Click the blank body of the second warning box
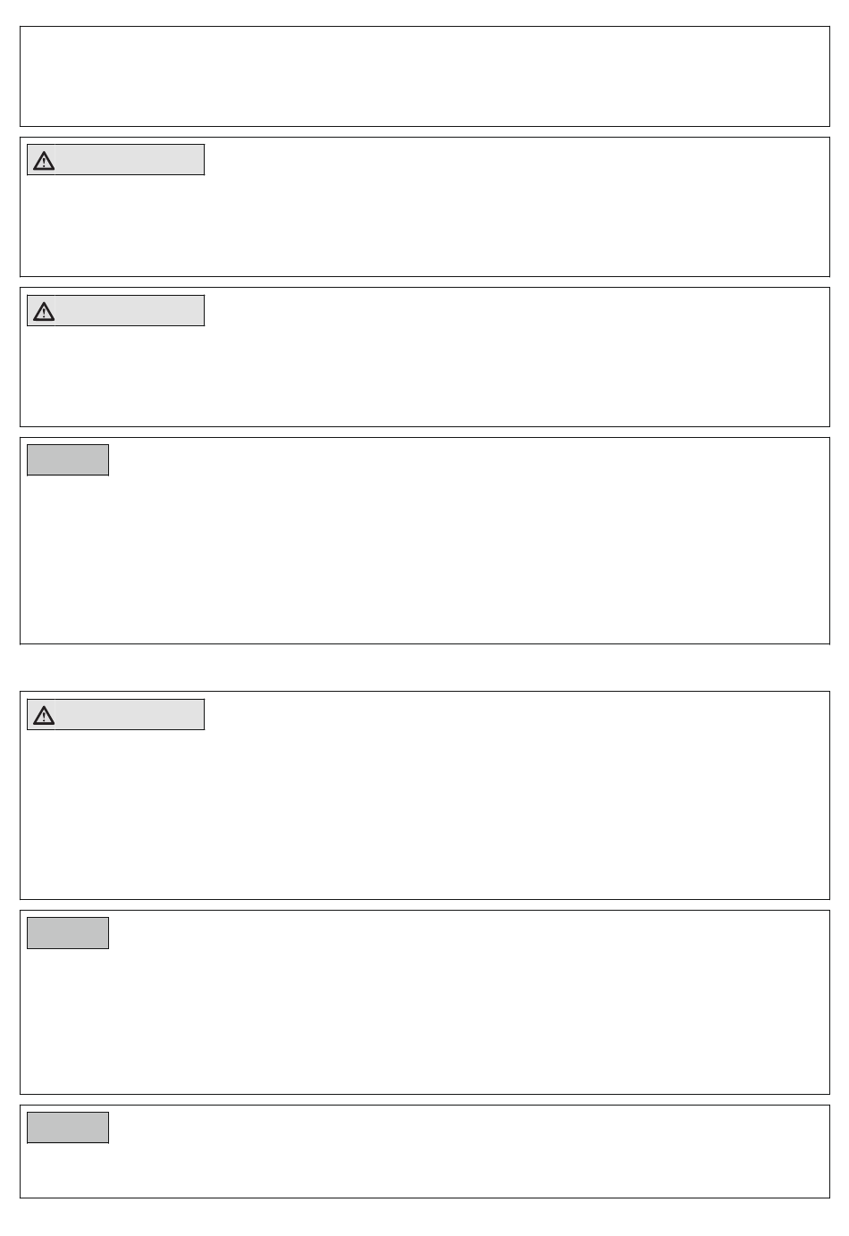This screenshot has height=1236, width=849. (424, 375)
